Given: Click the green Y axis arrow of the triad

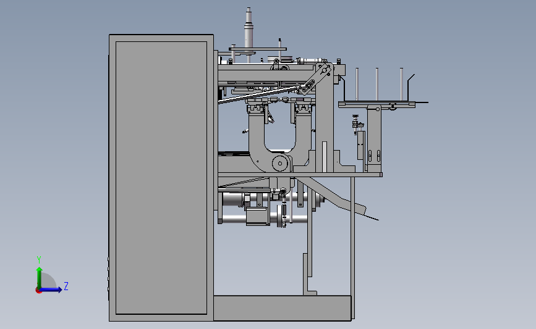Looking at the screenshot, I should click(x=40, y=277).
